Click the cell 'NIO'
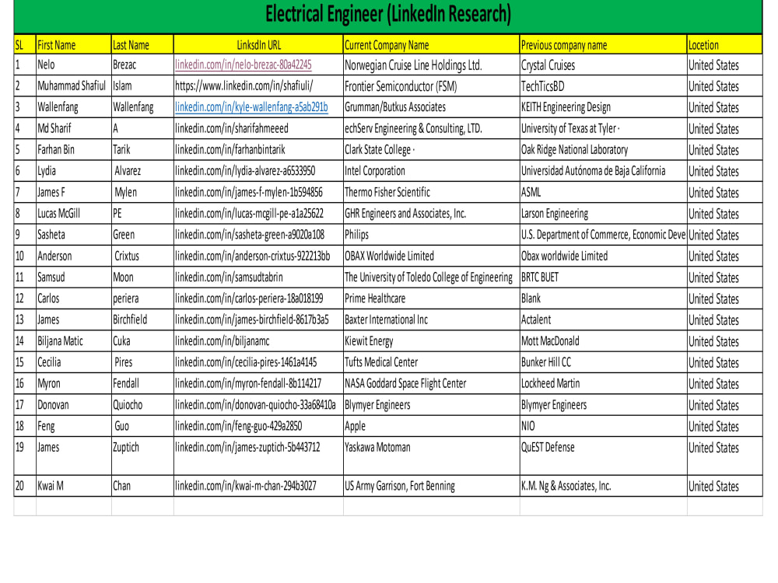 coord(604,427)
